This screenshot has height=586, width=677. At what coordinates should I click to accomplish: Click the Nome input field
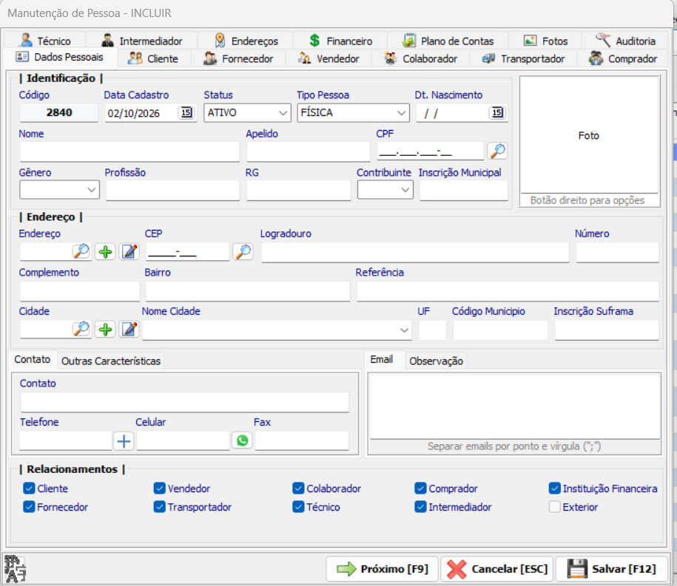[129, 151]
